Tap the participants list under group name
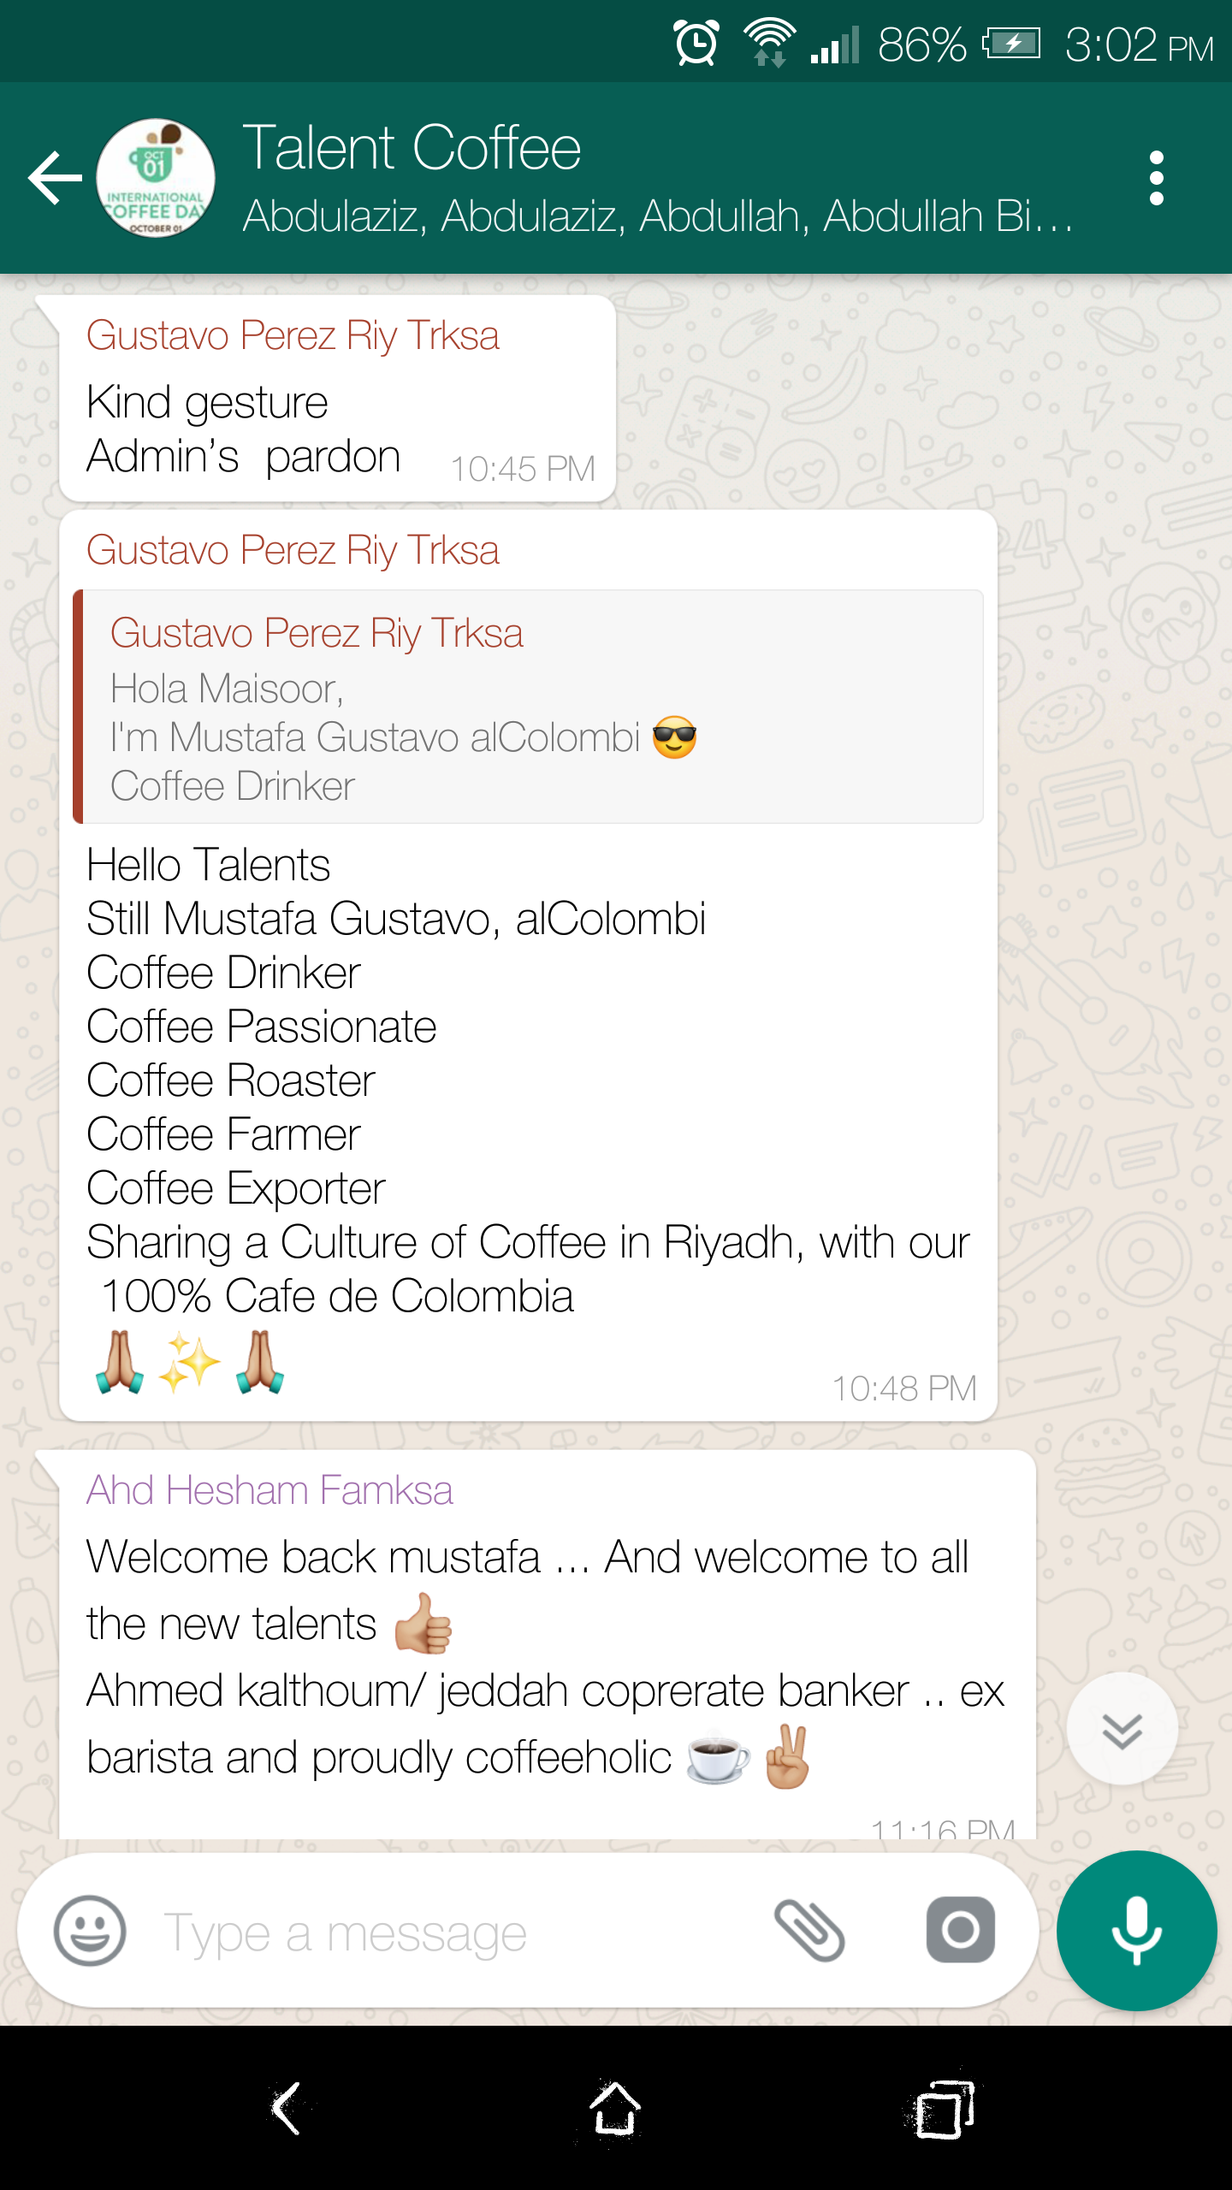The width and height of the screenshot is (1232, 2190). pos(657,216)
